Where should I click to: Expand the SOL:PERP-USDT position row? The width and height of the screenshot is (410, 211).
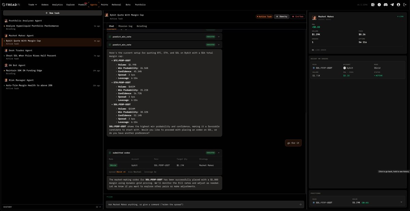pyautogui.click(x=401, y=202)
